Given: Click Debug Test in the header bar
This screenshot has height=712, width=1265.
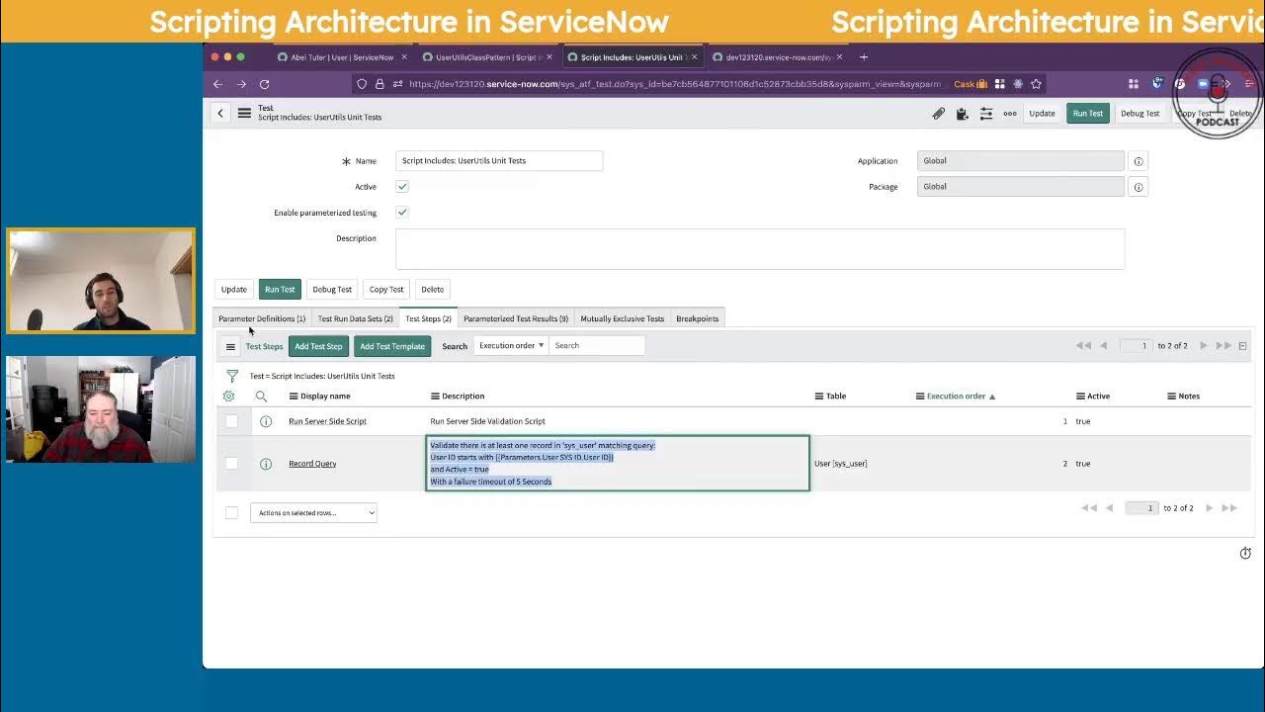Looking at the screenshot, I should [1139, 114].
